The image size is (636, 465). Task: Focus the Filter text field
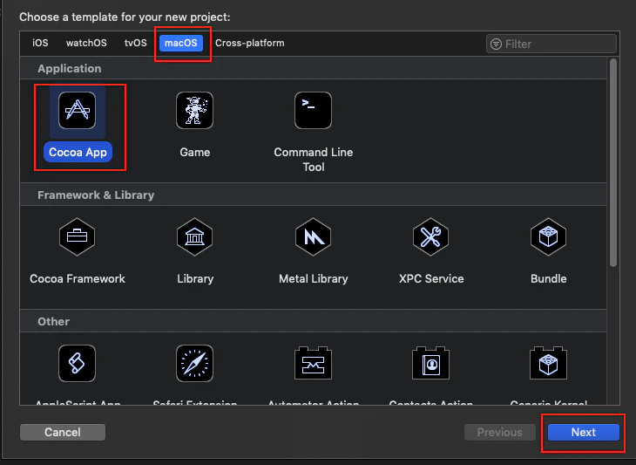coord(551,44)
